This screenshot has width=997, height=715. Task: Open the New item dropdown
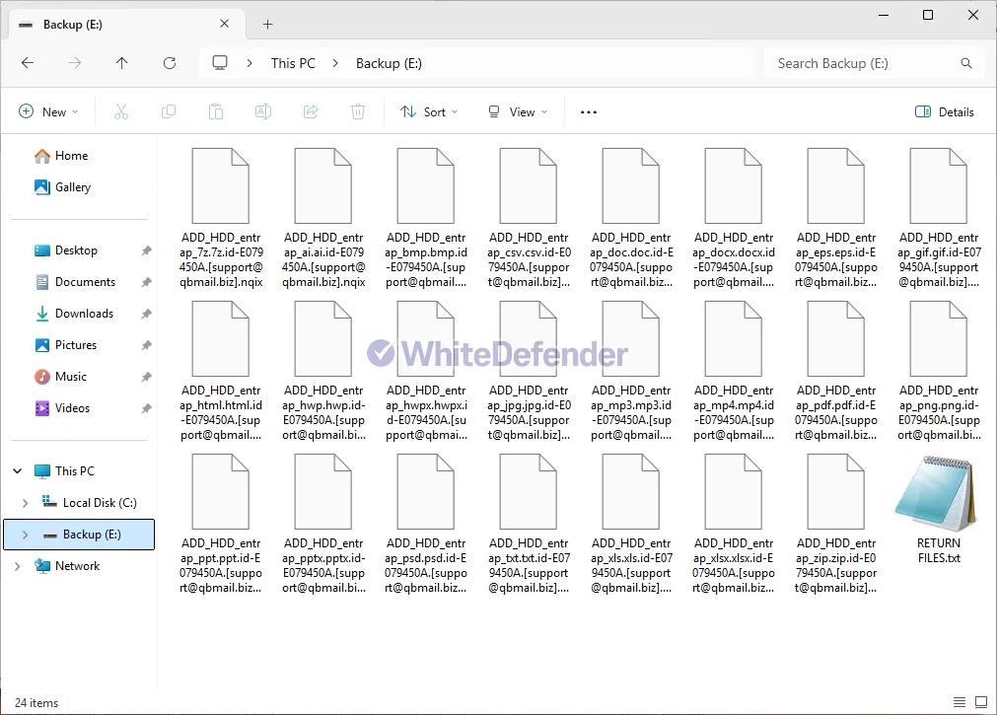coord(48,112)
